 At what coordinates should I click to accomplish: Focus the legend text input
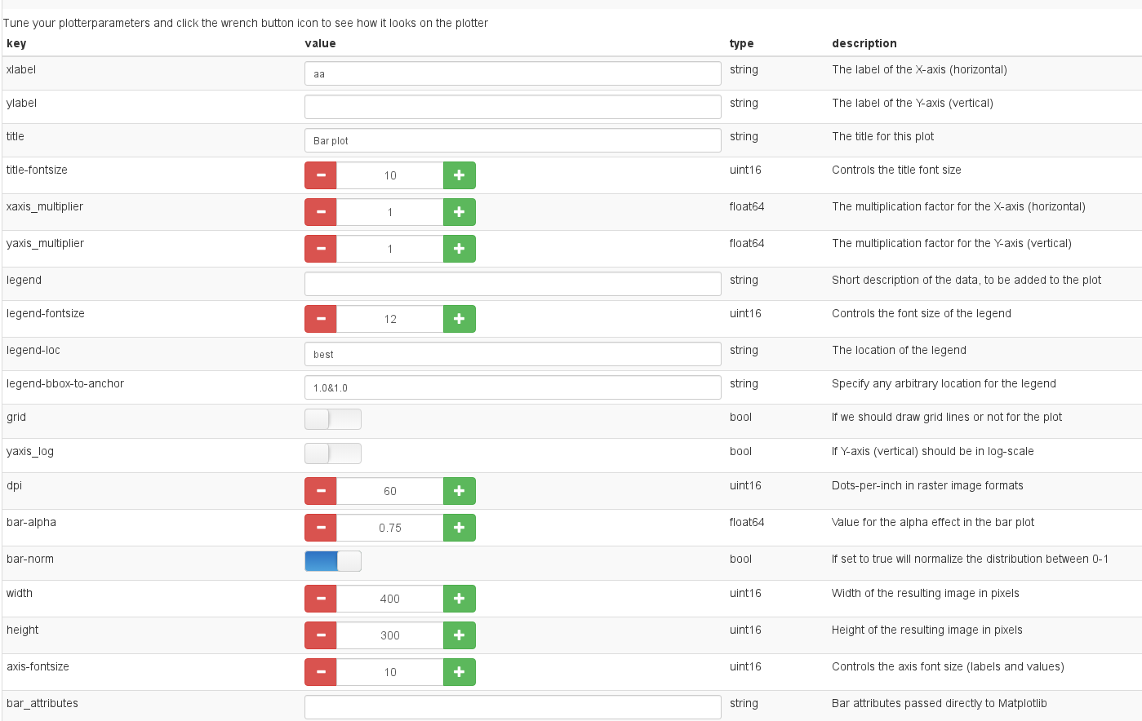(513, 284)
